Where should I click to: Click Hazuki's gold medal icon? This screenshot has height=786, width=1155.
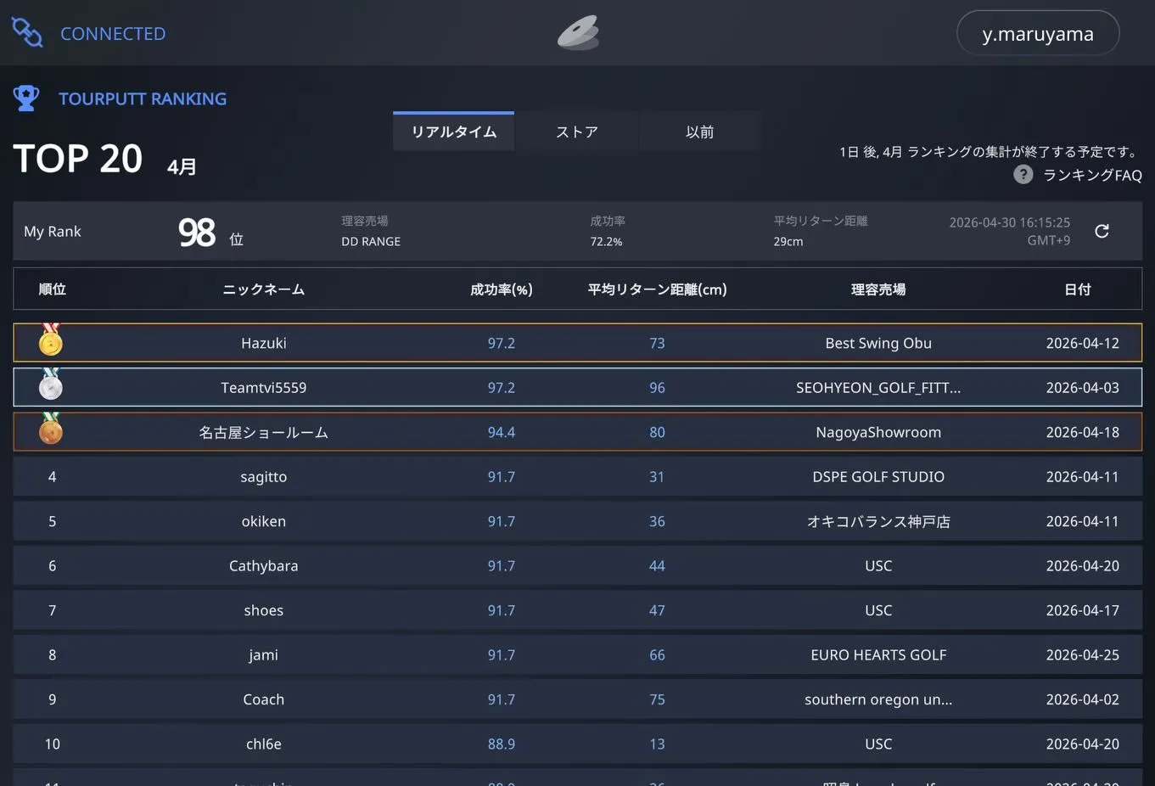pyautogui.click(x=50, y=342)
